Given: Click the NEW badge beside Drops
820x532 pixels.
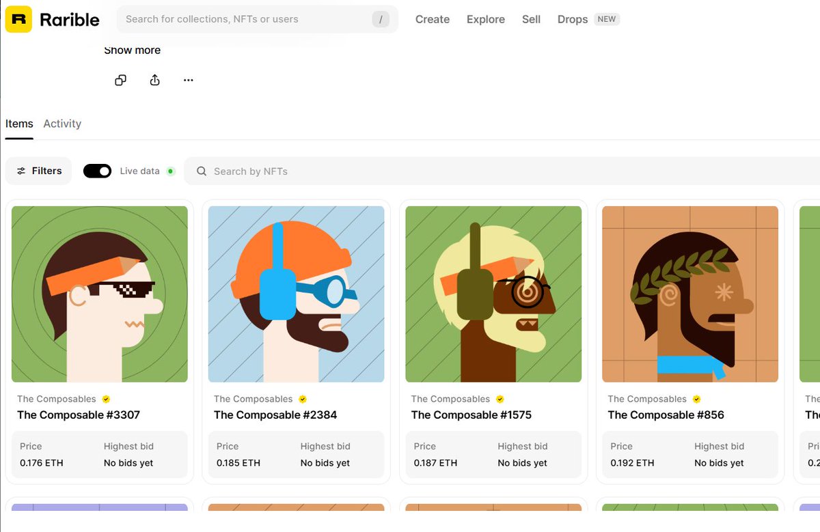Looking at the screenshot, I should click(607, 19).
